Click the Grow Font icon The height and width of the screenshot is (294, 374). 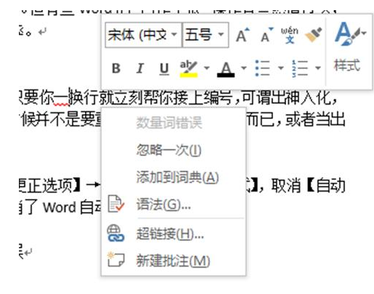[243, 35]
